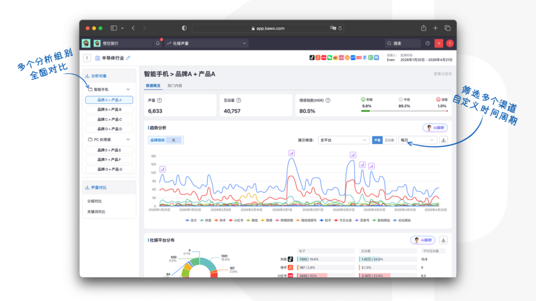Viewport: 536px width, 301px height.
Task: Toggle 抖音 series in chart legend
Action: 206,220
